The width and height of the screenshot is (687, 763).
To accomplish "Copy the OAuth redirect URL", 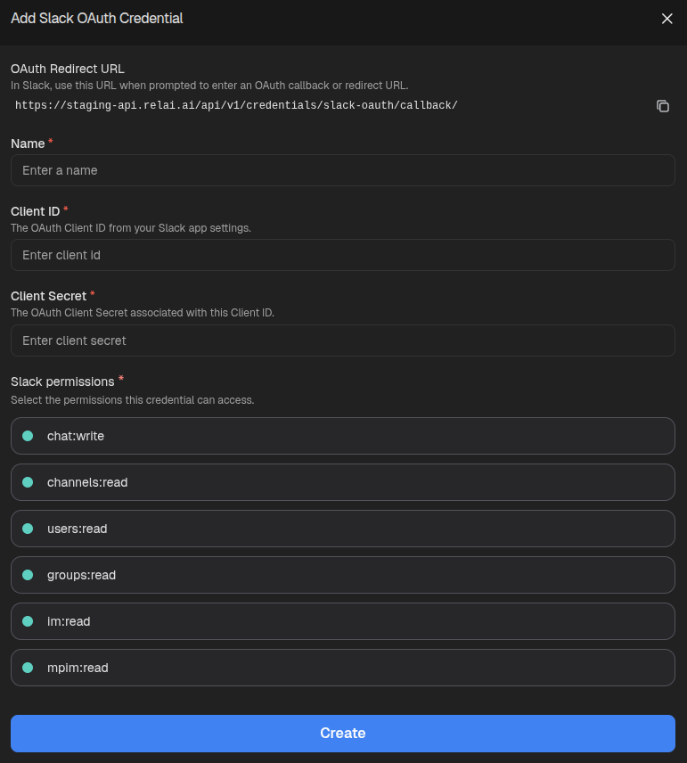I will 663,106.
